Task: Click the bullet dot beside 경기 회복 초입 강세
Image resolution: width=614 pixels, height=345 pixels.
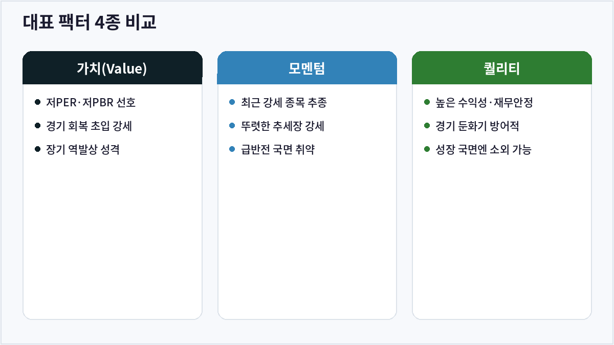Action: pyautogui.click(x=37, y=126)
